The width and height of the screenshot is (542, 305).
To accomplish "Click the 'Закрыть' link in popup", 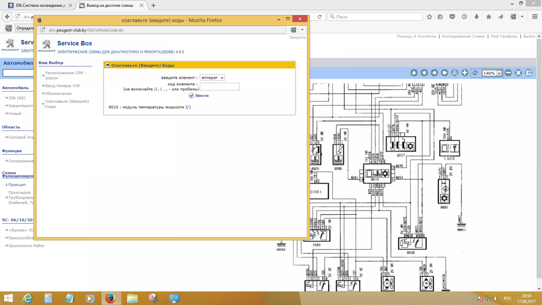I will pos(298,37).
